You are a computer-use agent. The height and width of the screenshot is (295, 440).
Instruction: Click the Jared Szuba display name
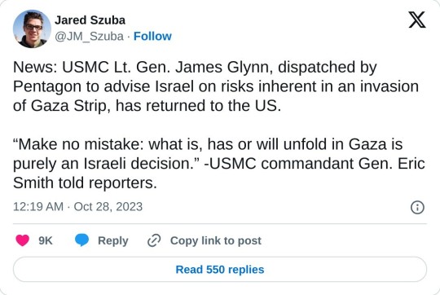pos(90,20)
